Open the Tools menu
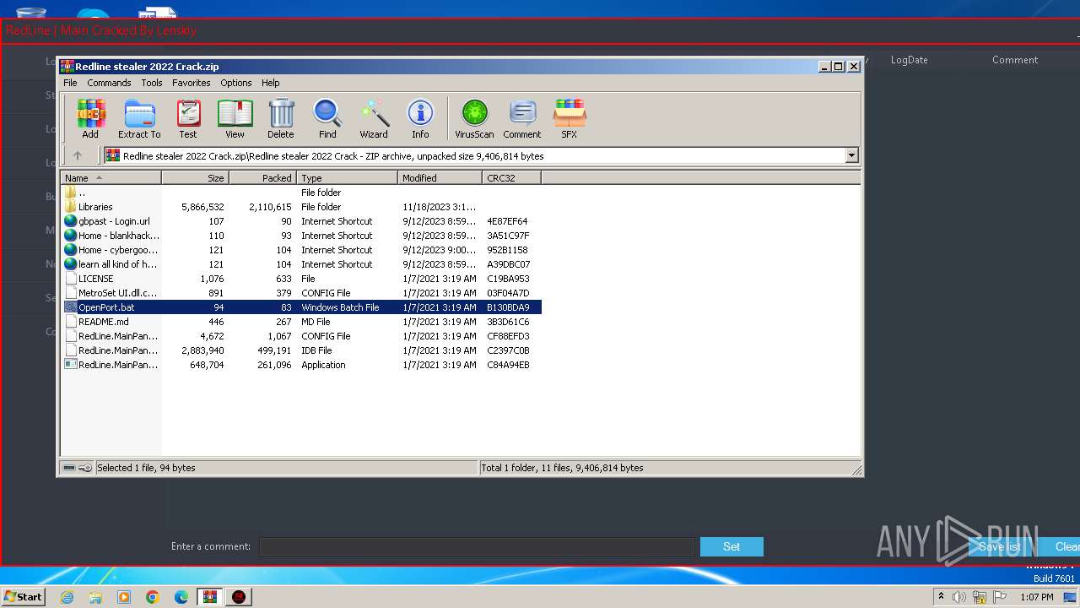This screenshot has width=1080, height=608. click(x=152, y=83)
